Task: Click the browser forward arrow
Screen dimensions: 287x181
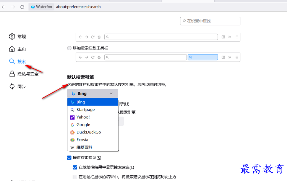Action: coord(13,7)
